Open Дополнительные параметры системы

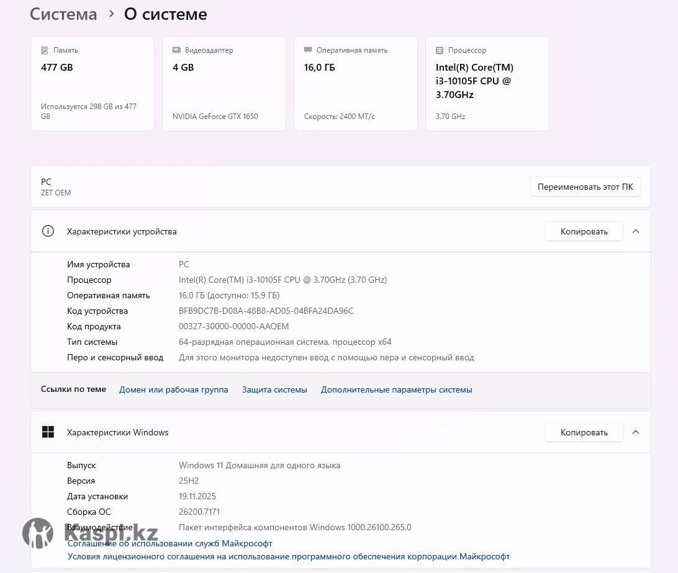pyautogui.click(x=396, y=389)
